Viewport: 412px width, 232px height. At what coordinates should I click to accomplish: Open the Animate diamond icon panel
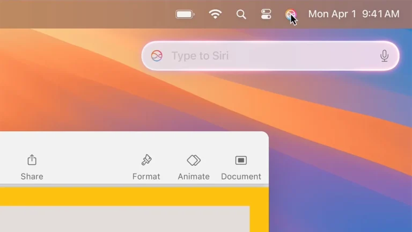(194, 160)
